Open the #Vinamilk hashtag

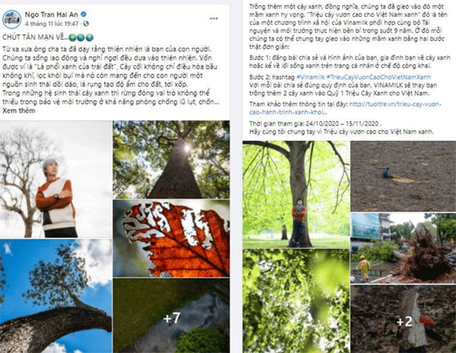click(310, 77)
